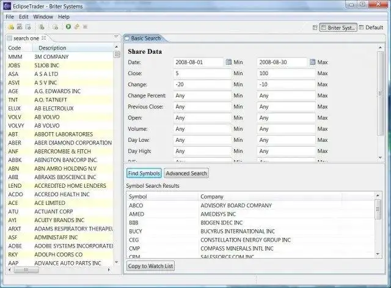Screen dimensions: 391x288
Task: Open the Help menu
Action: tap(64, 17)
